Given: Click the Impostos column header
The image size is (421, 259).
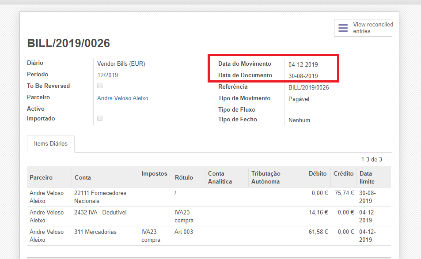Looking at the screenshot, I should tap(154, 174).
